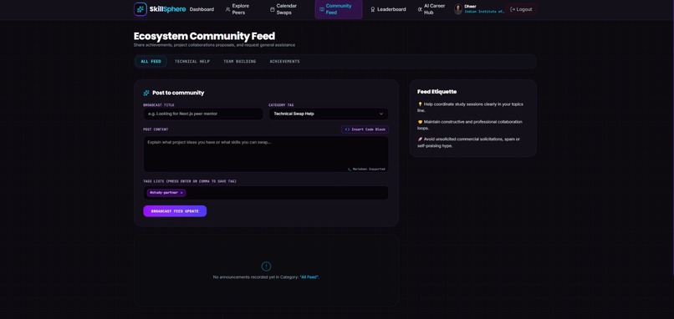Click the Leaderboard medal icon
This screenshot has height=319, width=674.
point(373,9)
